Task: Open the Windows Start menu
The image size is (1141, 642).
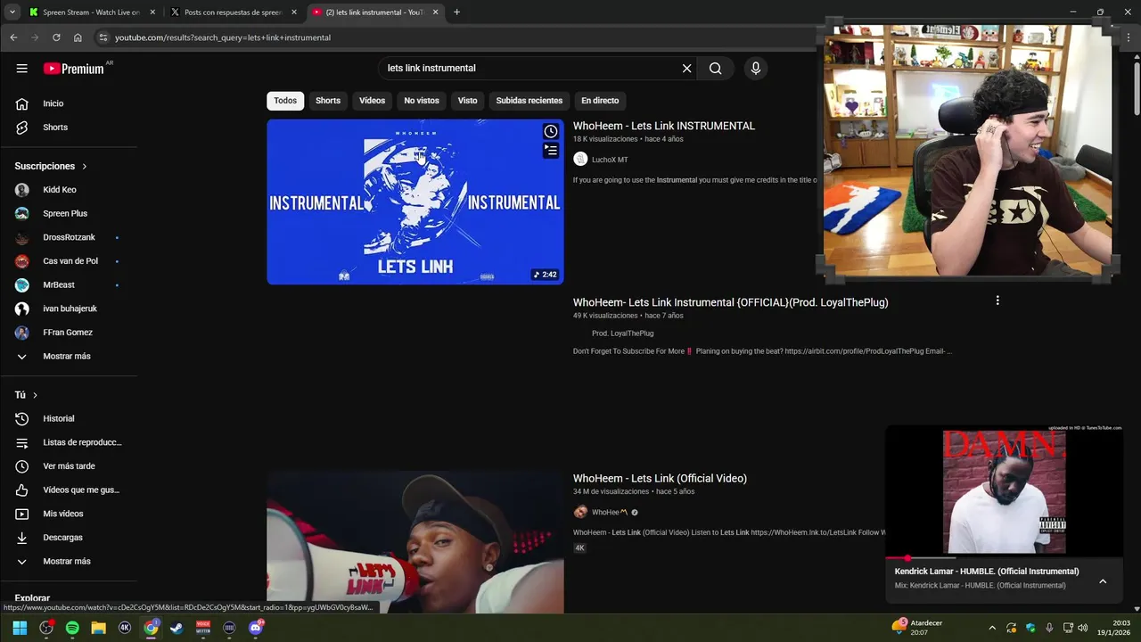Action: tap(20, 628)
